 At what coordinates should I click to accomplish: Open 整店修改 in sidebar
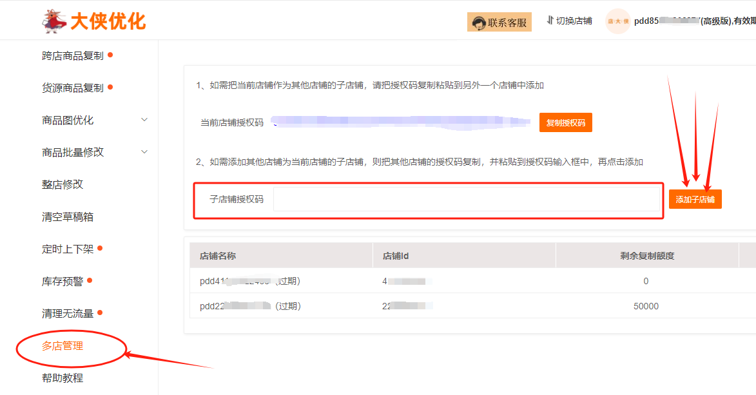click(63, 184)
